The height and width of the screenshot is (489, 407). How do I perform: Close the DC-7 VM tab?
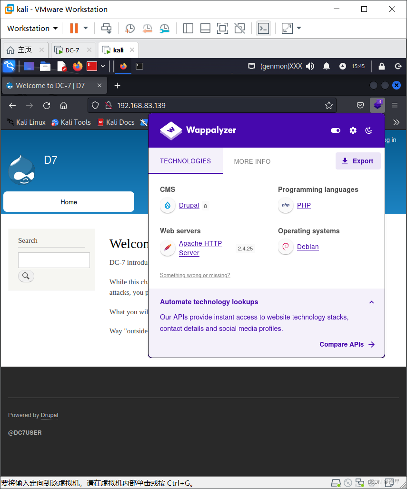(89, 50)
